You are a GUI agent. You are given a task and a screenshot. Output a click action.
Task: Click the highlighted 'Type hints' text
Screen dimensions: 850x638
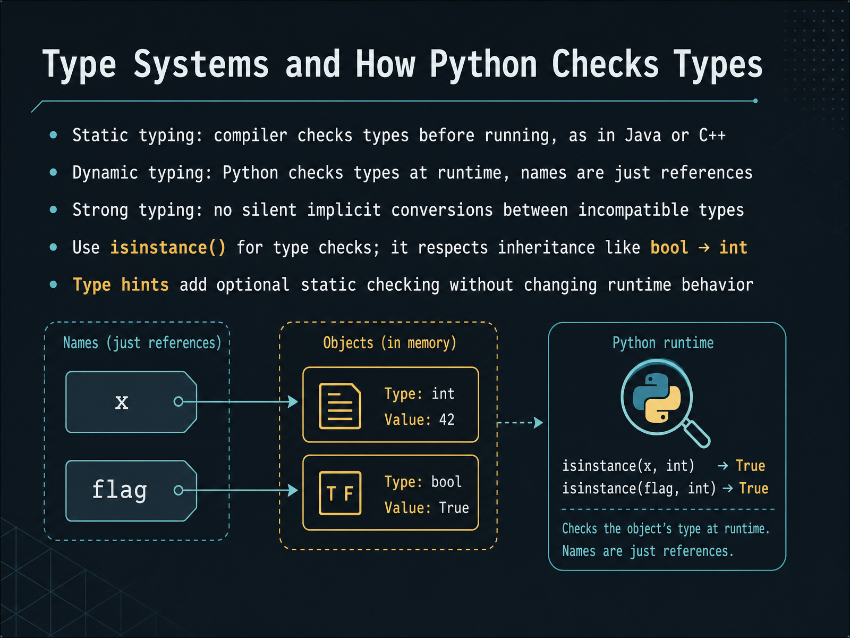(x=121, y=285)
